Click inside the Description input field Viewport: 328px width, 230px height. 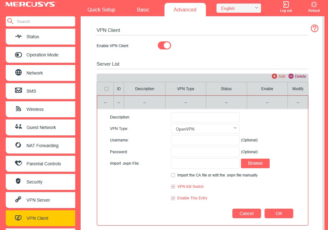point(205,117)
